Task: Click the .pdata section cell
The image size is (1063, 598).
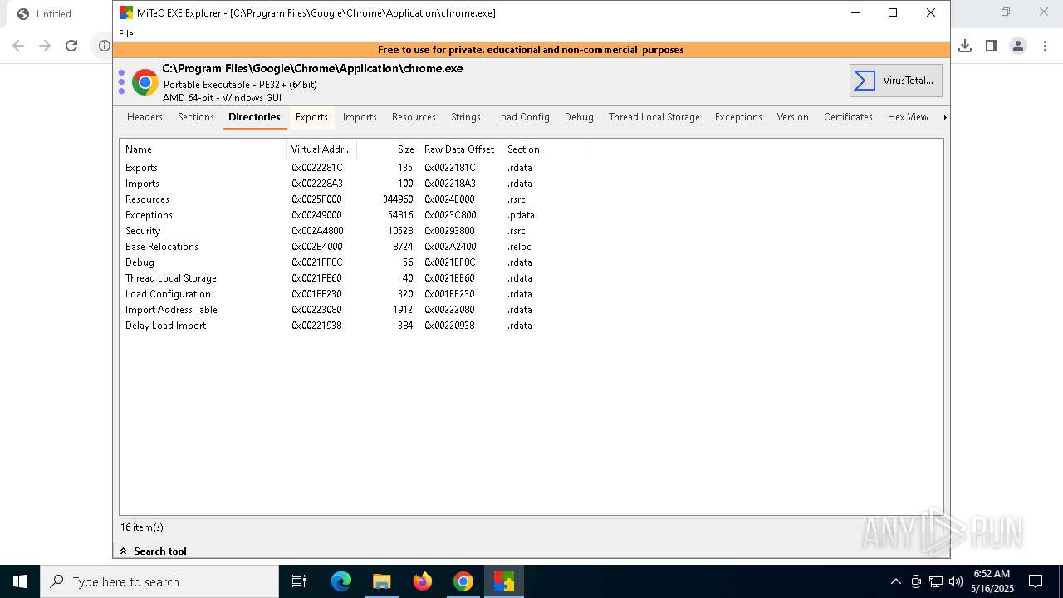Action: 521,215
